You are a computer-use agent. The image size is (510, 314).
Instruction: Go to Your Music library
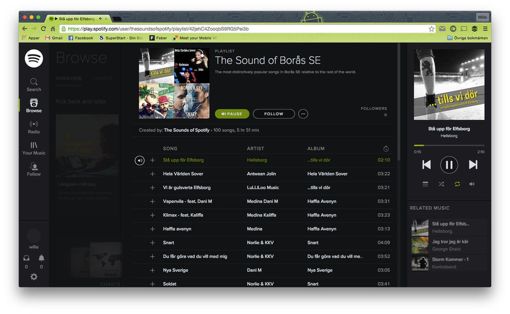34,148
